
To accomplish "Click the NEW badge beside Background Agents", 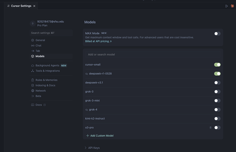I will point(64,65).
